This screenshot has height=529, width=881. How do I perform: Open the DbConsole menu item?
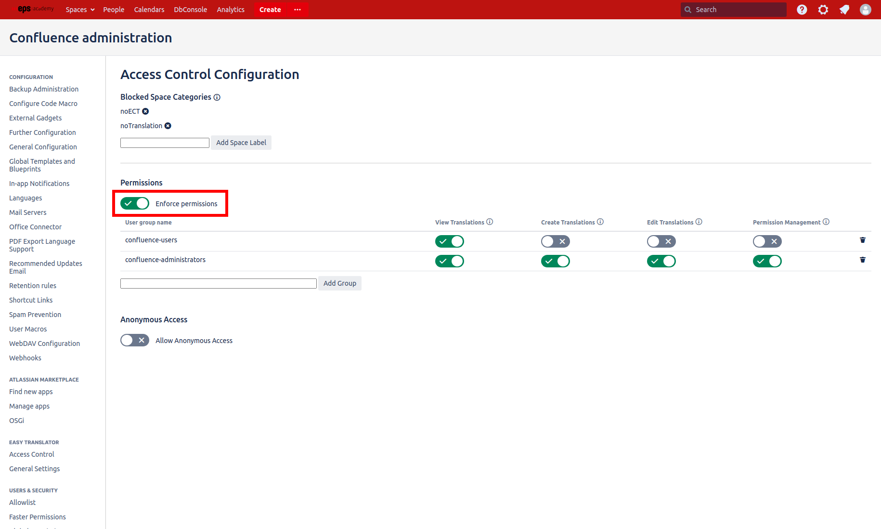click(x=190, y=10)
